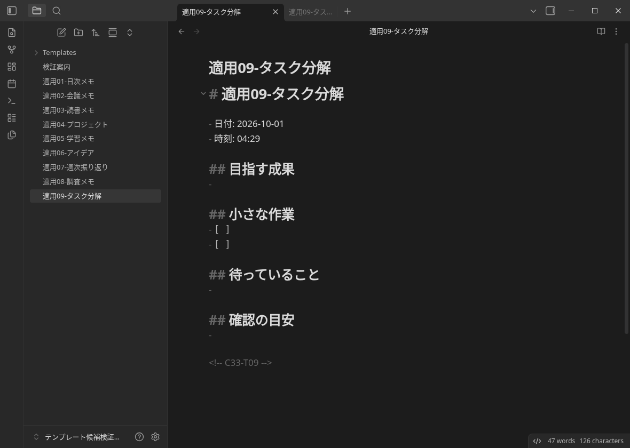The height and width of the screenshot is (448, 630).
Task: Expand or collapse all folders icon
Action: click(130, 33)
